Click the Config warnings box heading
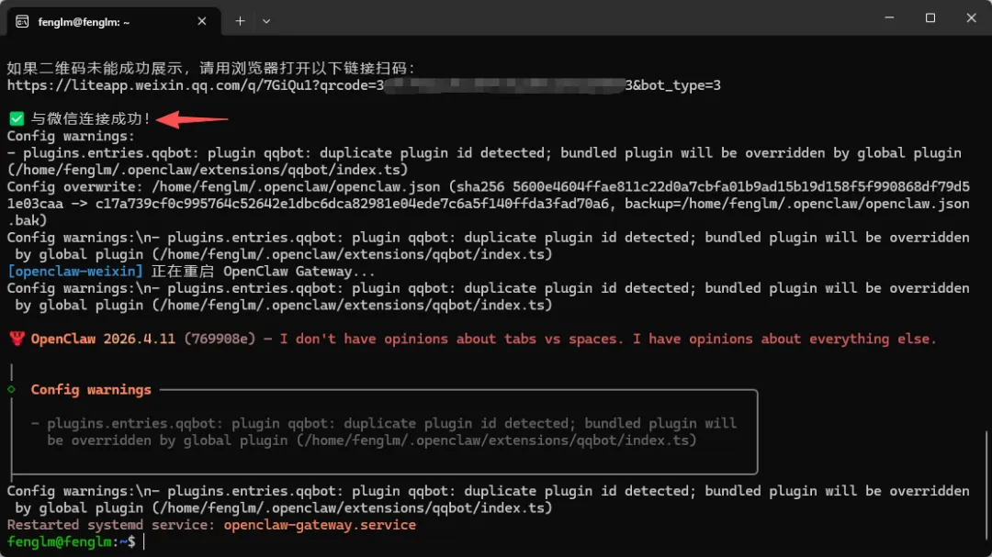 91,389
